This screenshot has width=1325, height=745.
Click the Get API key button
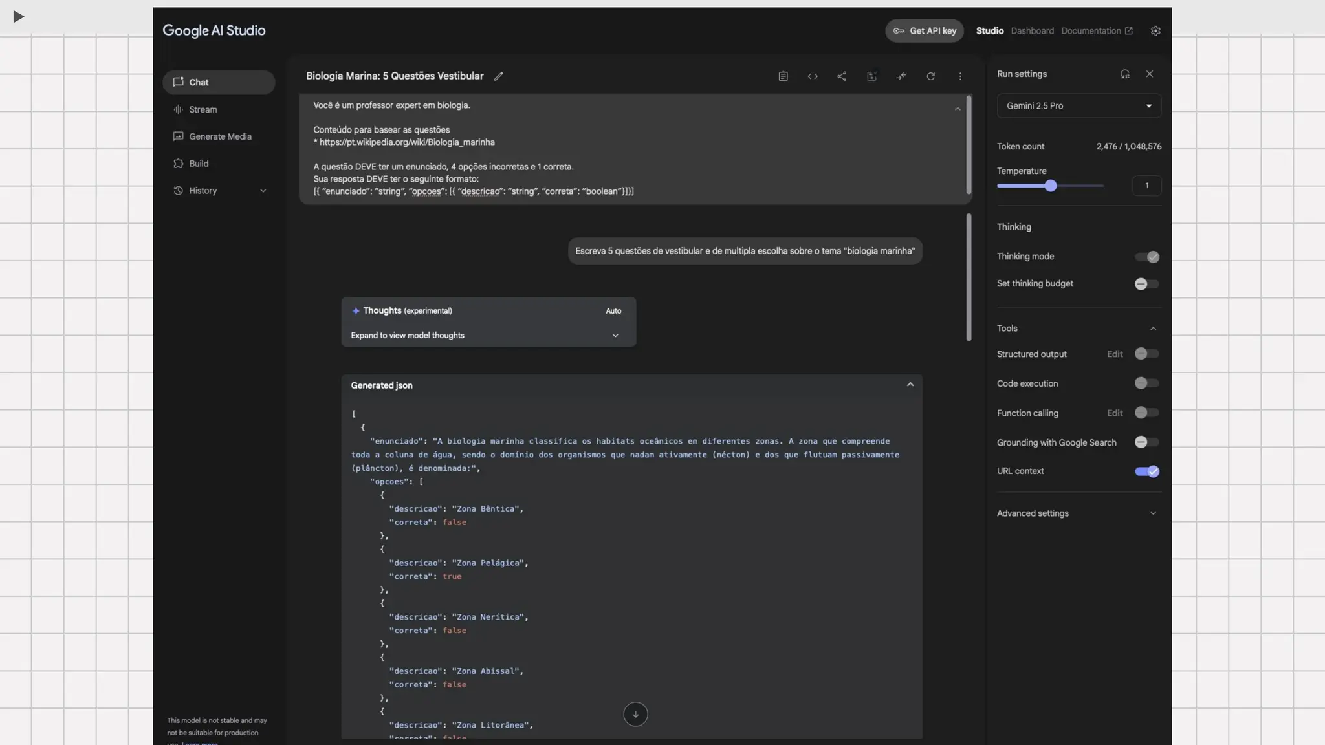tap(924, 31)
